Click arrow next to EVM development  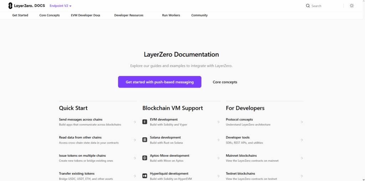coord(218,122)
